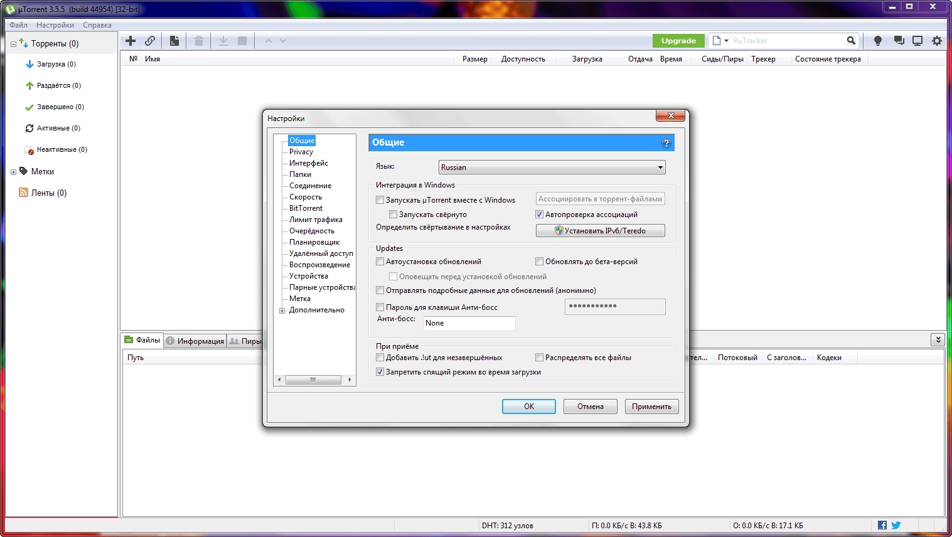
Task: Uncheck Запретить спящий режим во время загрузки
Action: [x=380, y=372]
